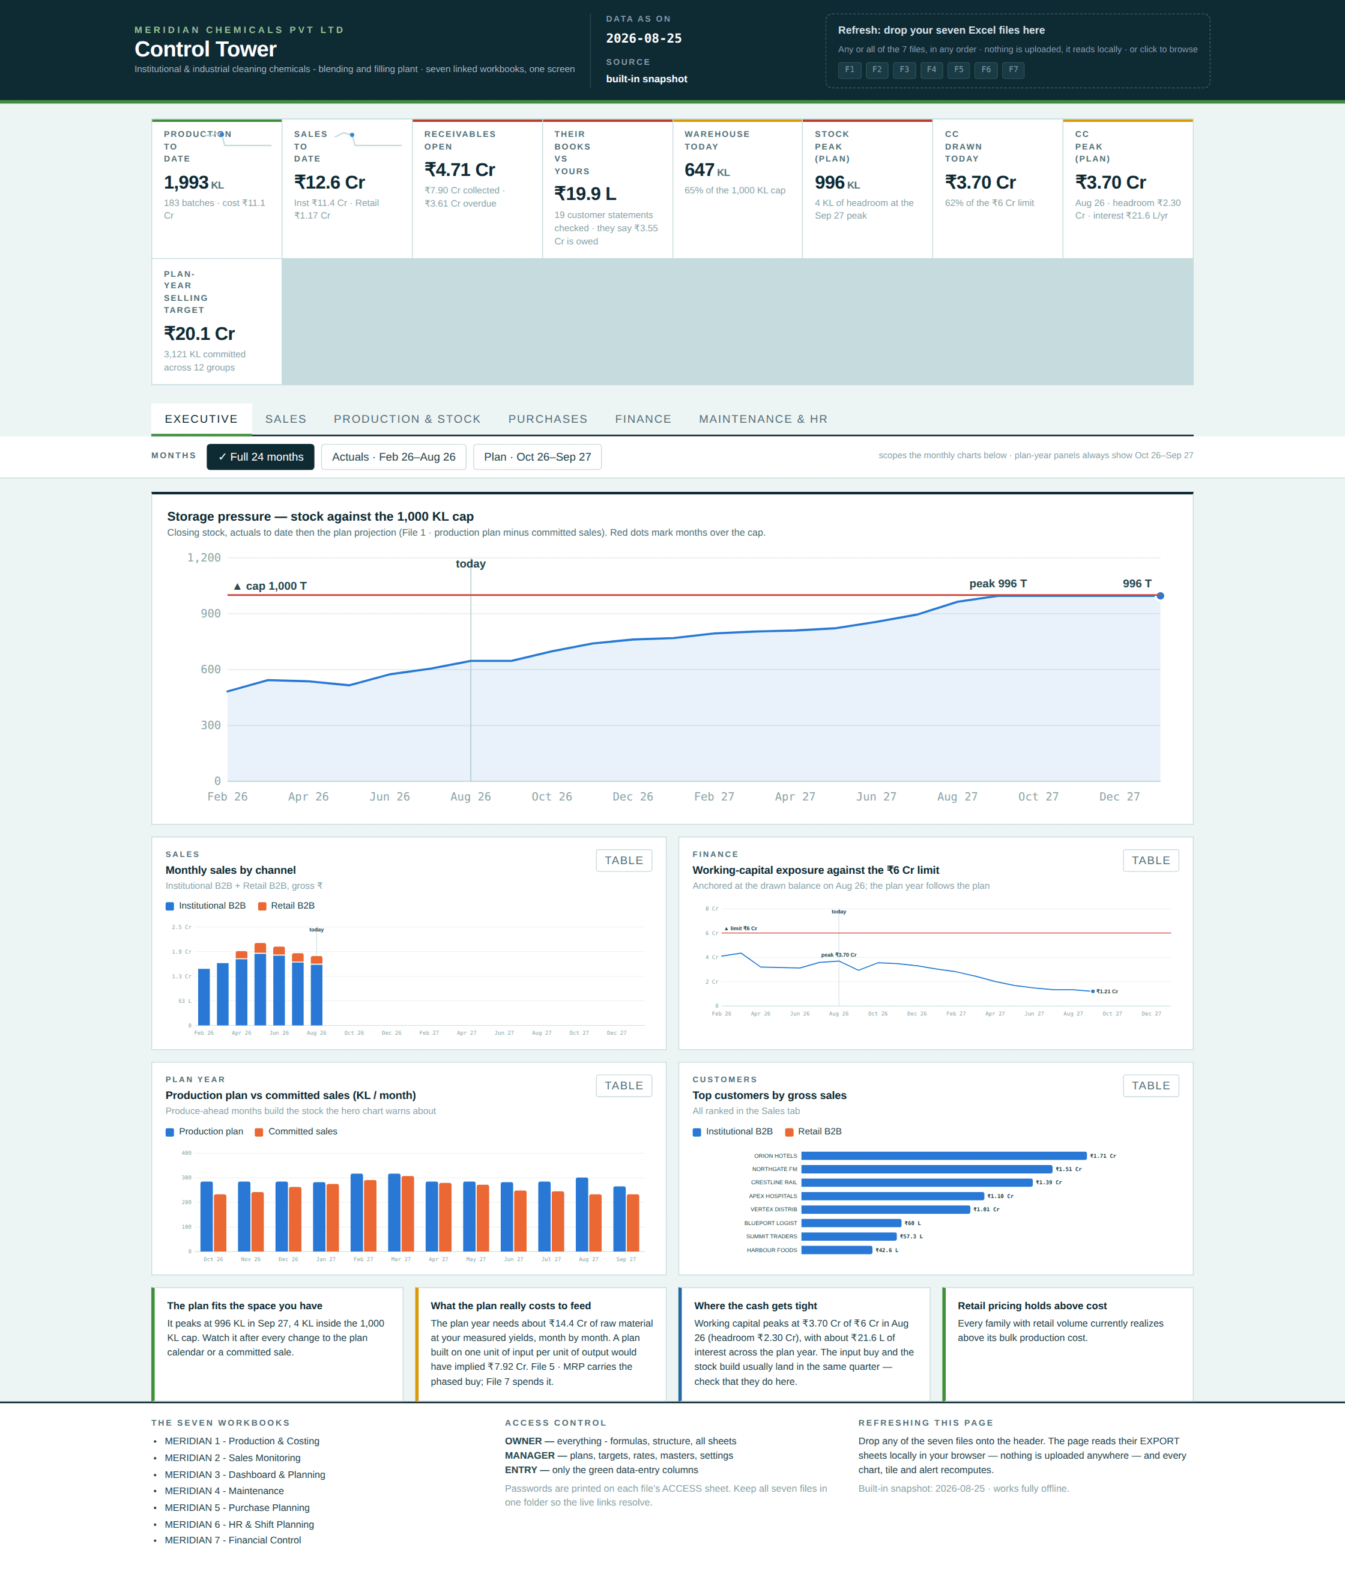The width and height of the screenshot is (1345, 1574).
Task: Select Plan Oct 26–Sep 27 range
Action: click(x=537, y=456)
